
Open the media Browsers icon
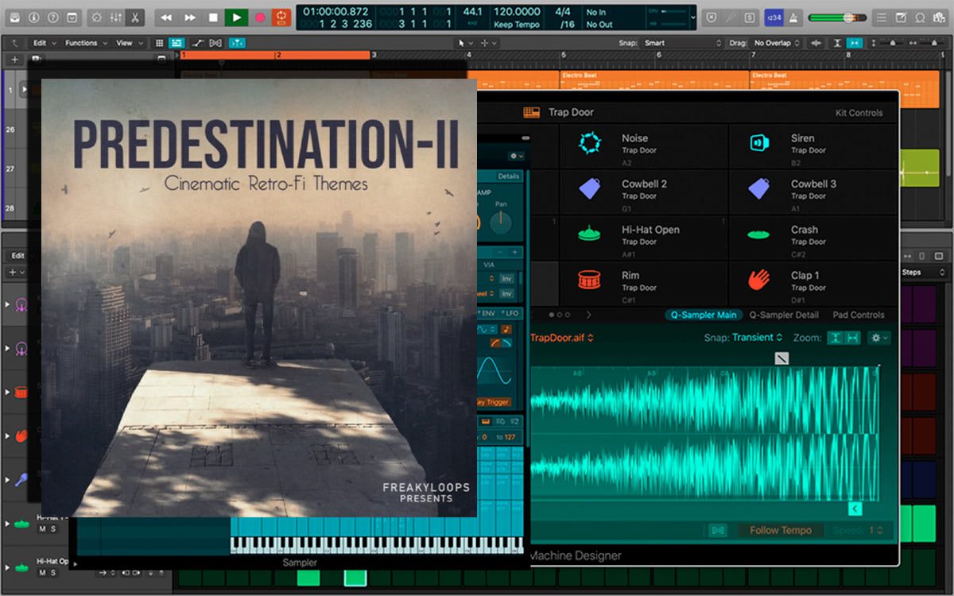pyautogui.click(x=939, y=17)
